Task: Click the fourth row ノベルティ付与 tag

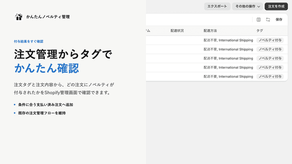Action: [270, 68]
